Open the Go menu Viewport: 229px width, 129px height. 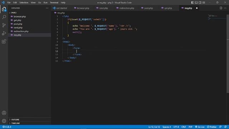click(x=39, y=3)
